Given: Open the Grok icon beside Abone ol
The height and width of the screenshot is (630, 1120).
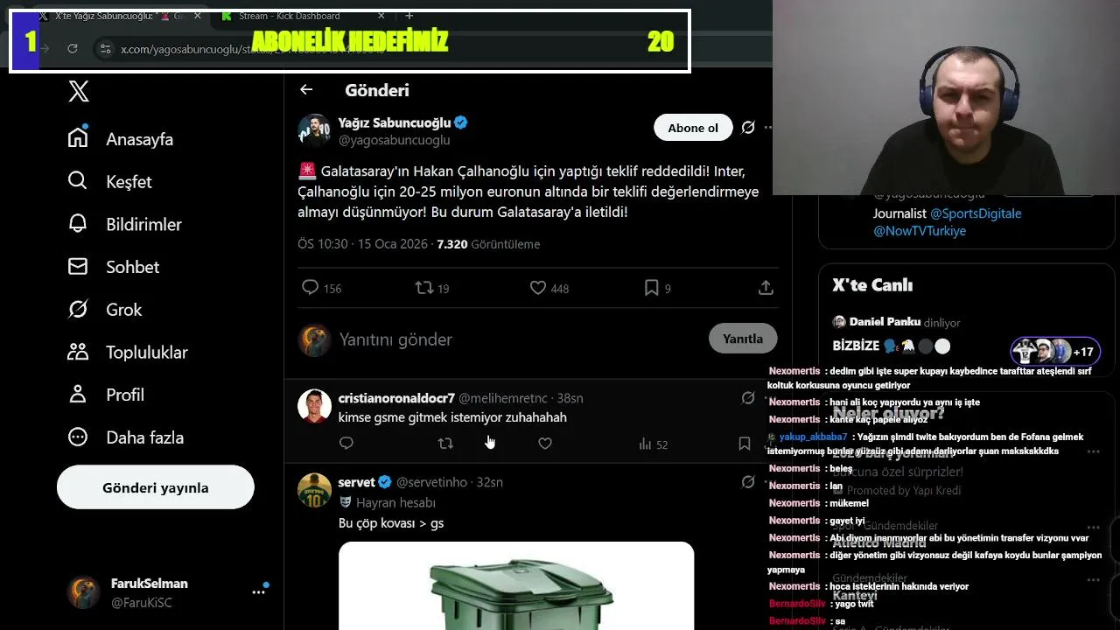Looking at the screenshot, I should pos(748,128).
